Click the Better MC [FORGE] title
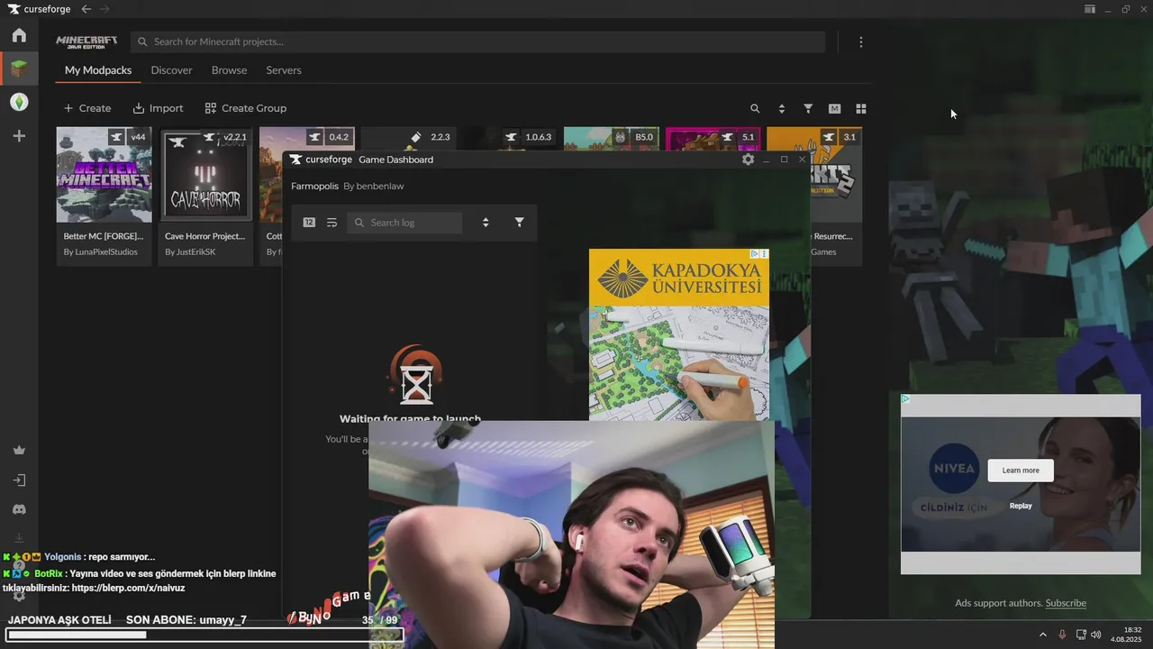Image resolution: width=1153 pixels, height=649 pixels. (x=104, y=236)
